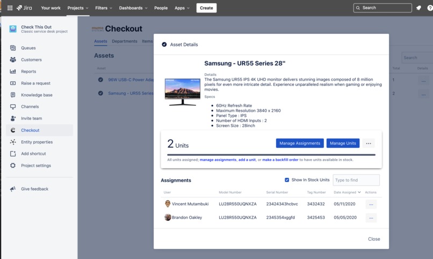Image resolution: width=433 pixels, height=259 pixels.
Task: Click check icon beside Samsung UR55 asset row
Action: (x=100, y=93)
